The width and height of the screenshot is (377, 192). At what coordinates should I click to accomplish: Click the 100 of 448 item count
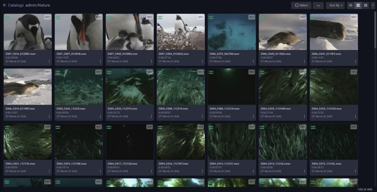(x=365, y=190)
